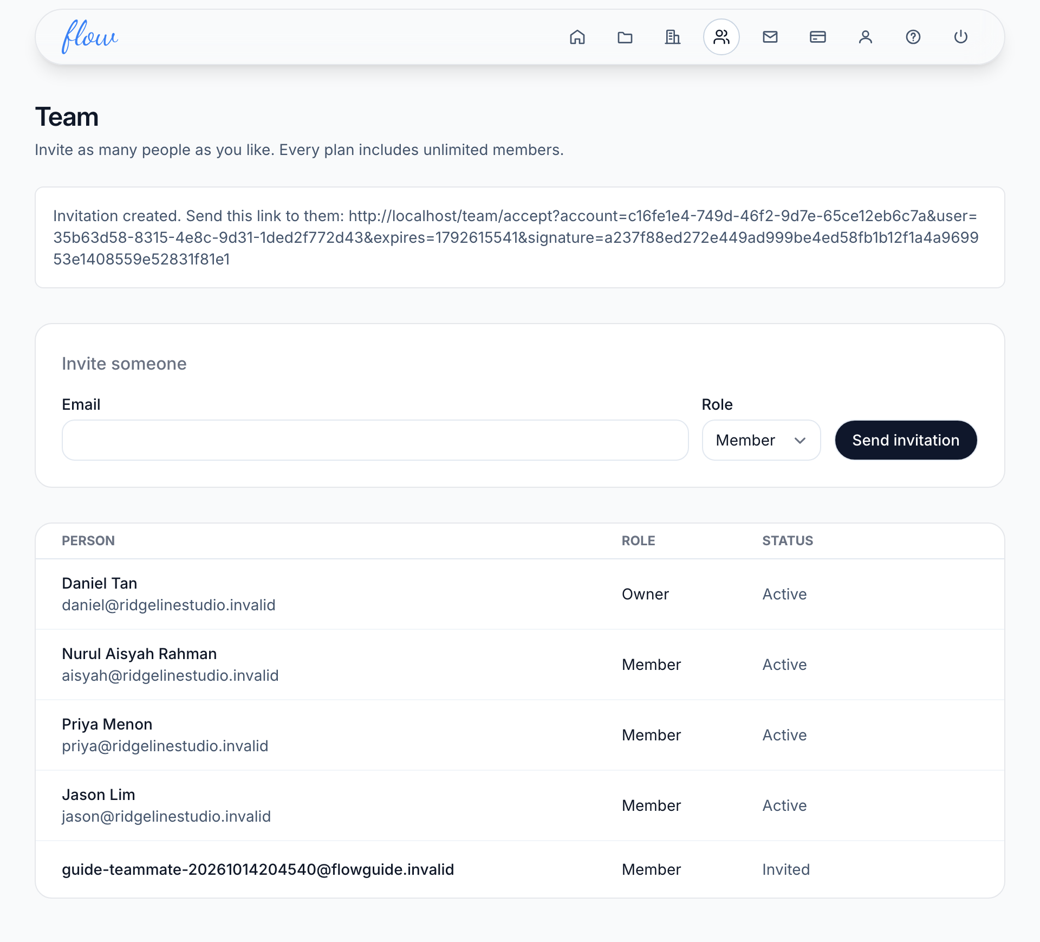Click the PERSON column header
The width and height of the screenshot is (1040, 942).
point(88,540)
